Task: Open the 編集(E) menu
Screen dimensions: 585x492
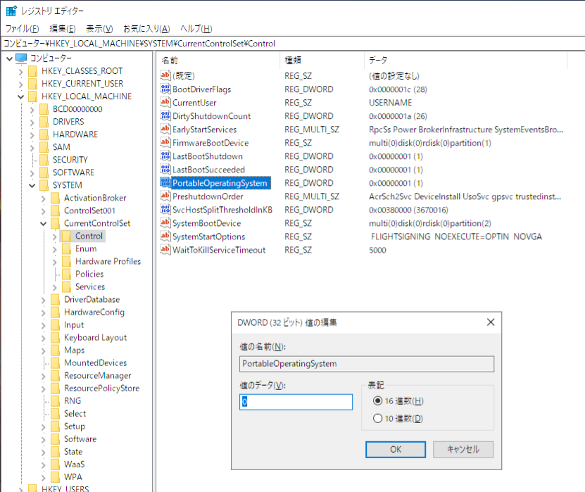Action: (63, 29)
